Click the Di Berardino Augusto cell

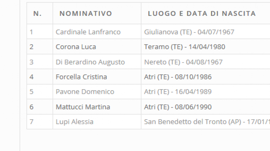click(x=90, y=62)
